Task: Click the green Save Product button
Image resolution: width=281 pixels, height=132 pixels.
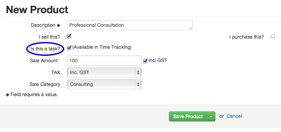Action: (x=188, y=116)
